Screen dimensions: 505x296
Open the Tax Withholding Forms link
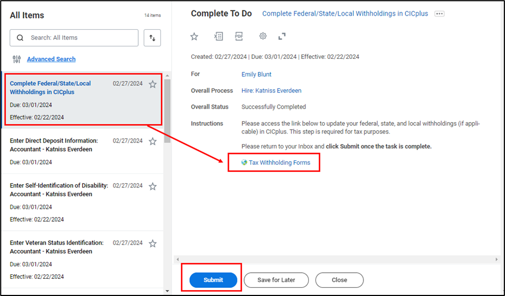pyautogui.click(x=279, y=163)
